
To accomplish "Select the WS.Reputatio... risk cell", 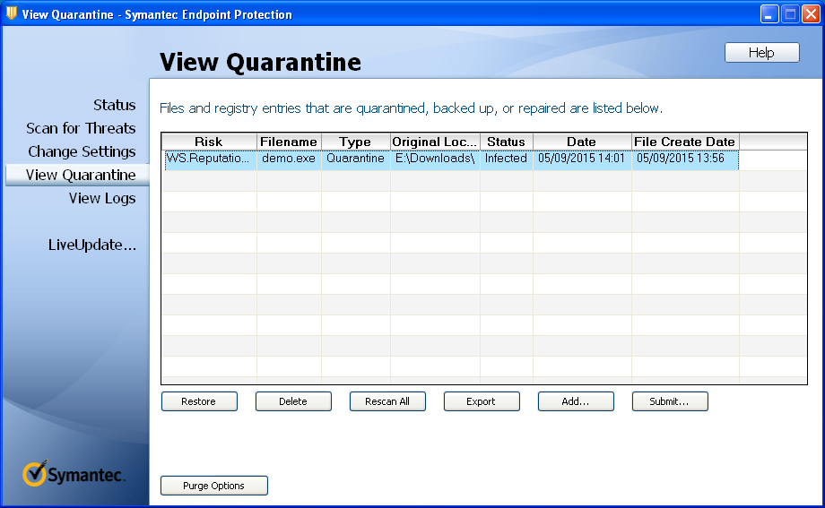I will 209,159.
